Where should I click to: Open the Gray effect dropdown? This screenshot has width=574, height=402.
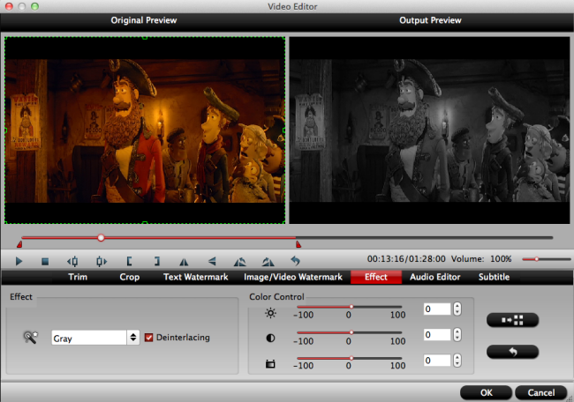pos(95,338)
